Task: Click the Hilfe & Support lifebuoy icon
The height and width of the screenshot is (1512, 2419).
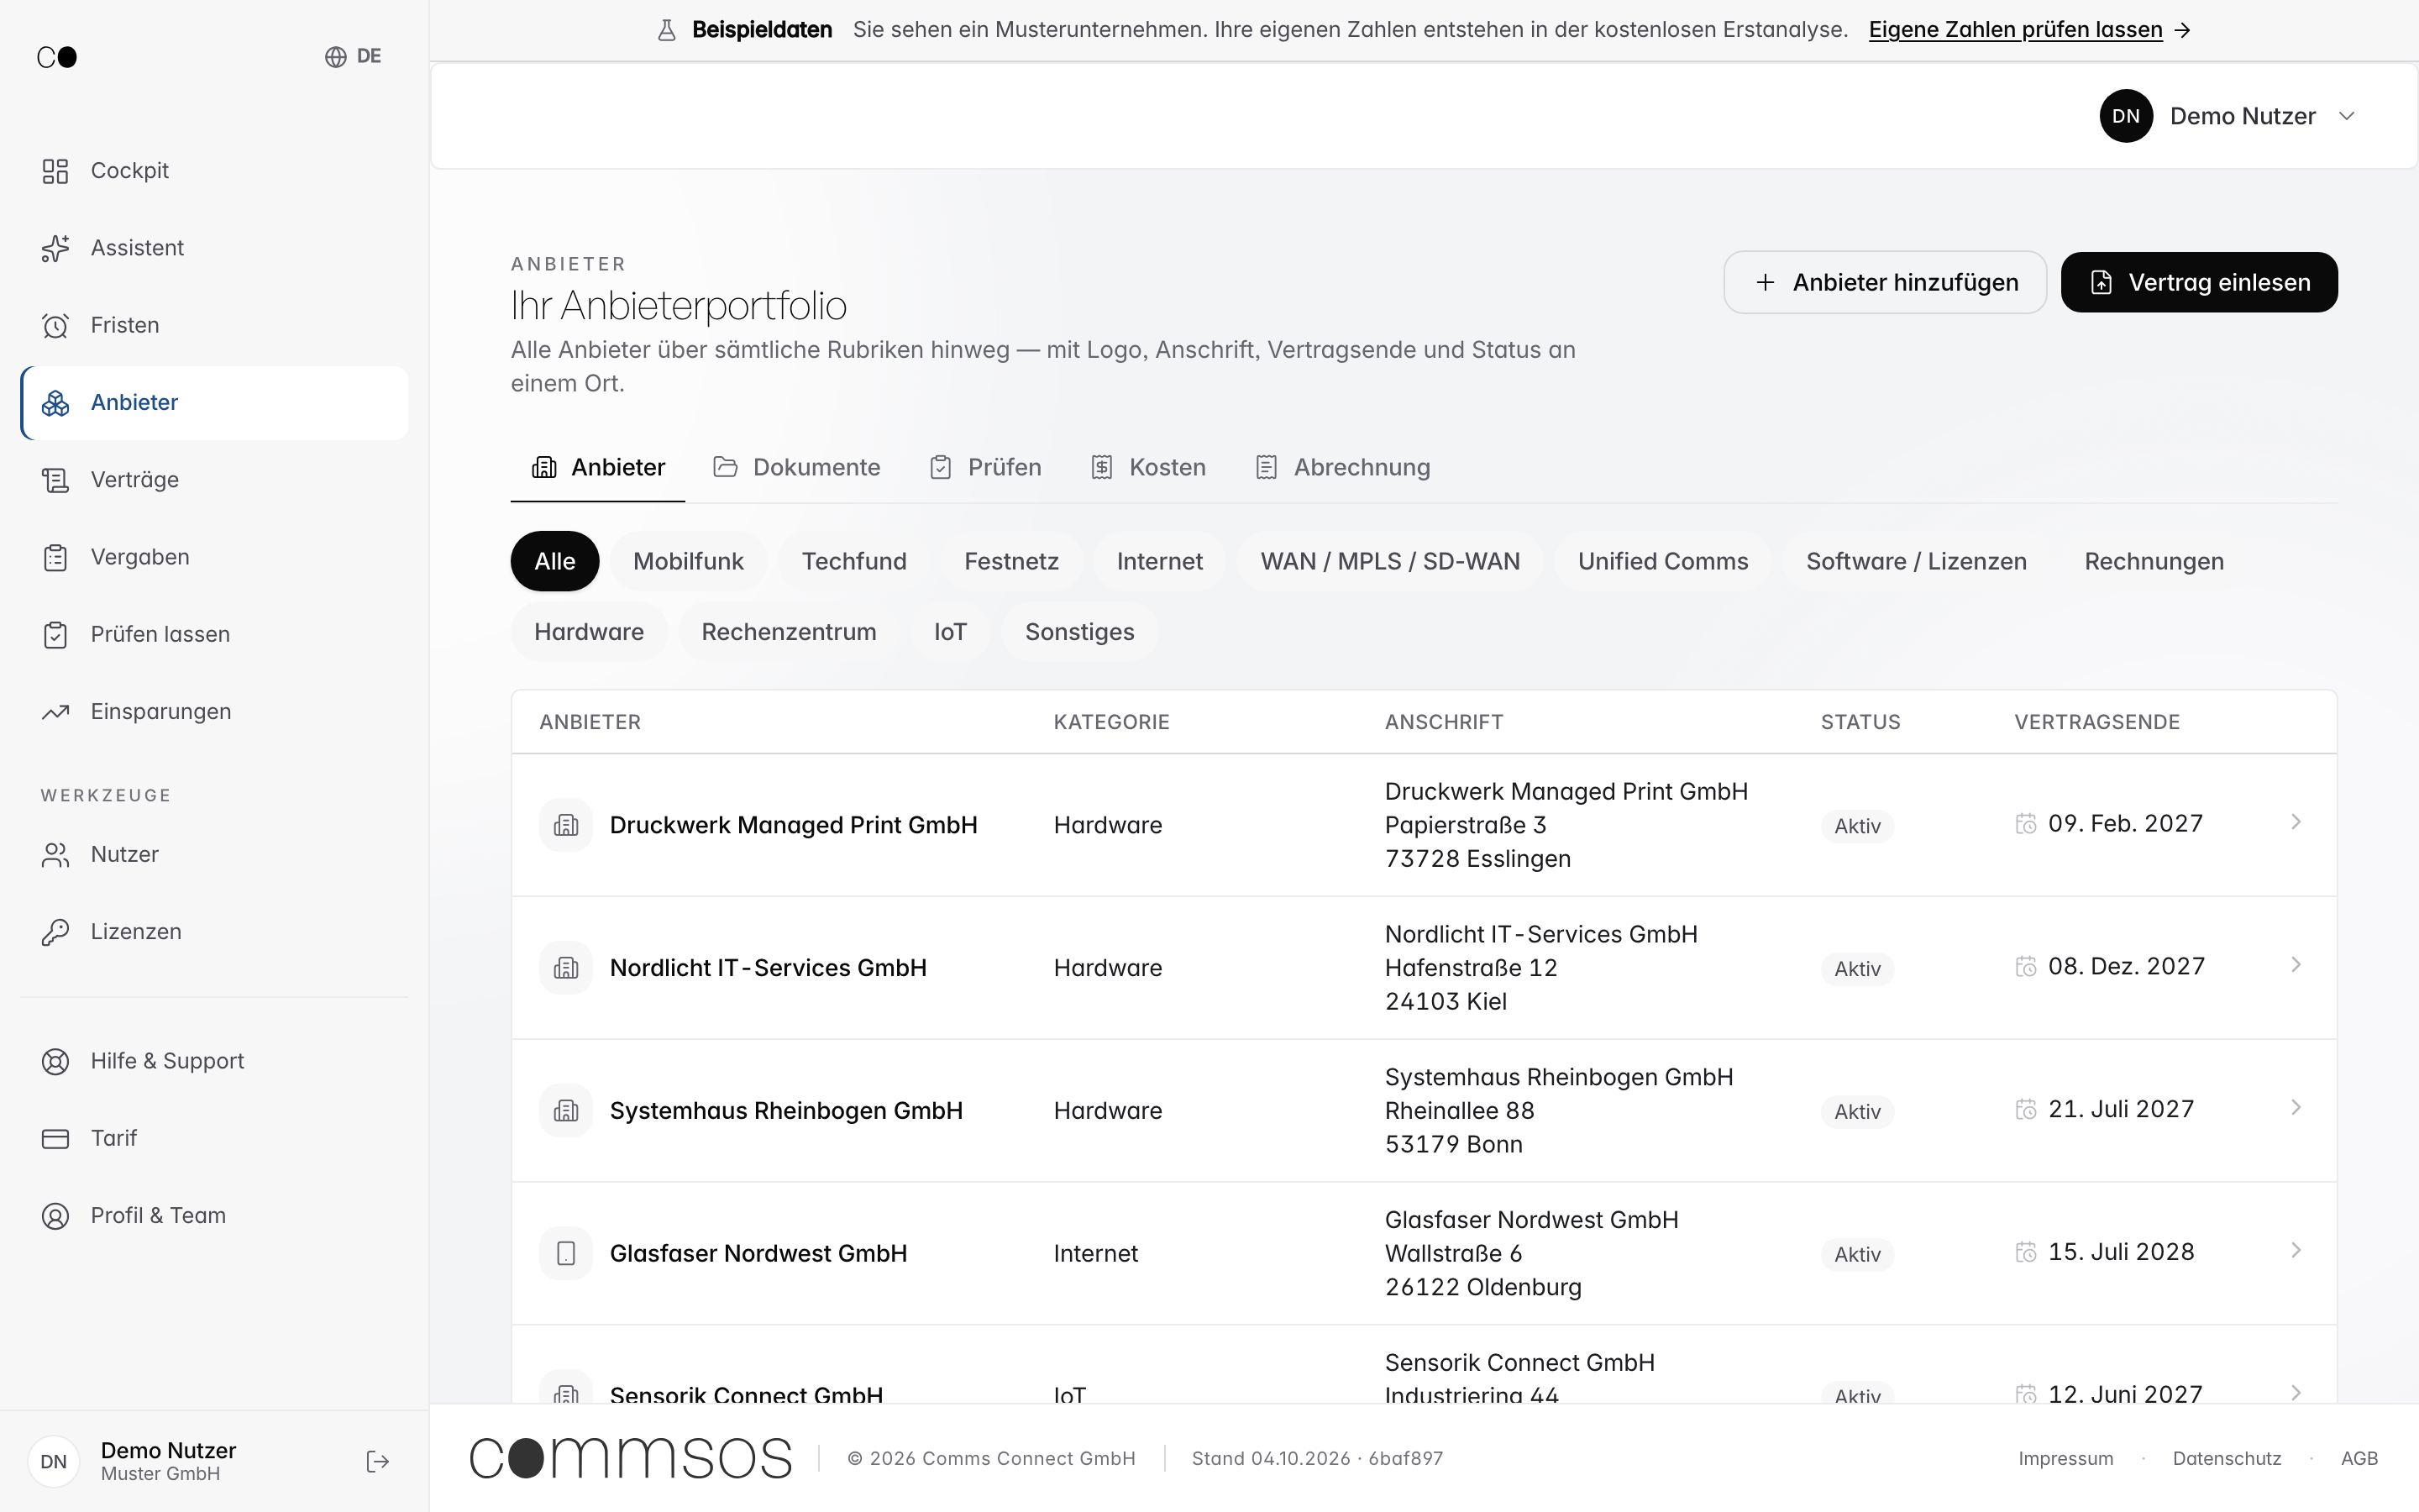Action: [55, 1061]
